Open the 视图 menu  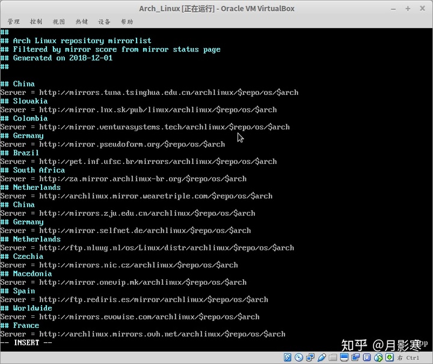coord(59,22)
